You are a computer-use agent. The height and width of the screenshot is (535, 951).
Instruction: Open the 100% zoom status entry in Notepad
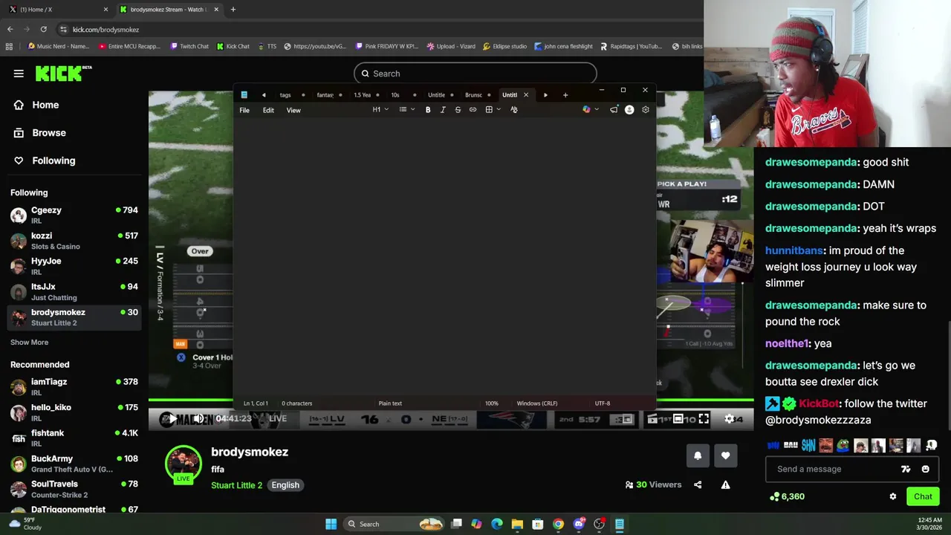(492, 403)
